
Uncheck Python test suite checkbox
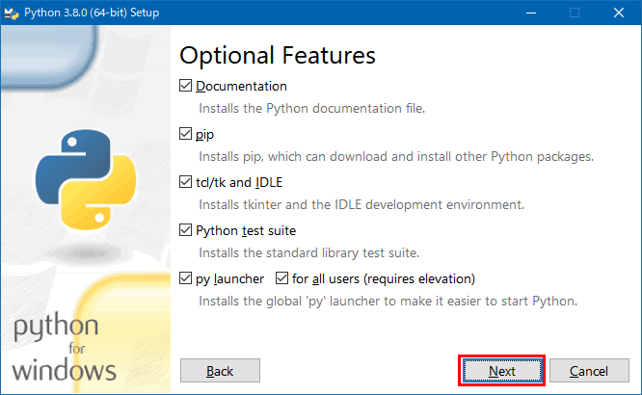[x=185, y=230]
